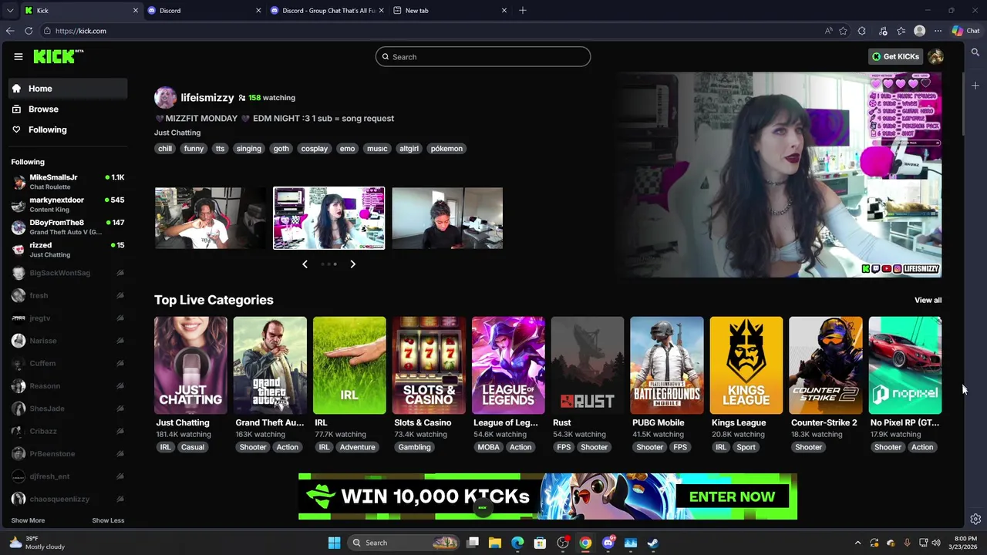The image size is (987, 555).
Task: Open browser profile account icon
Action: click(919, 31)
